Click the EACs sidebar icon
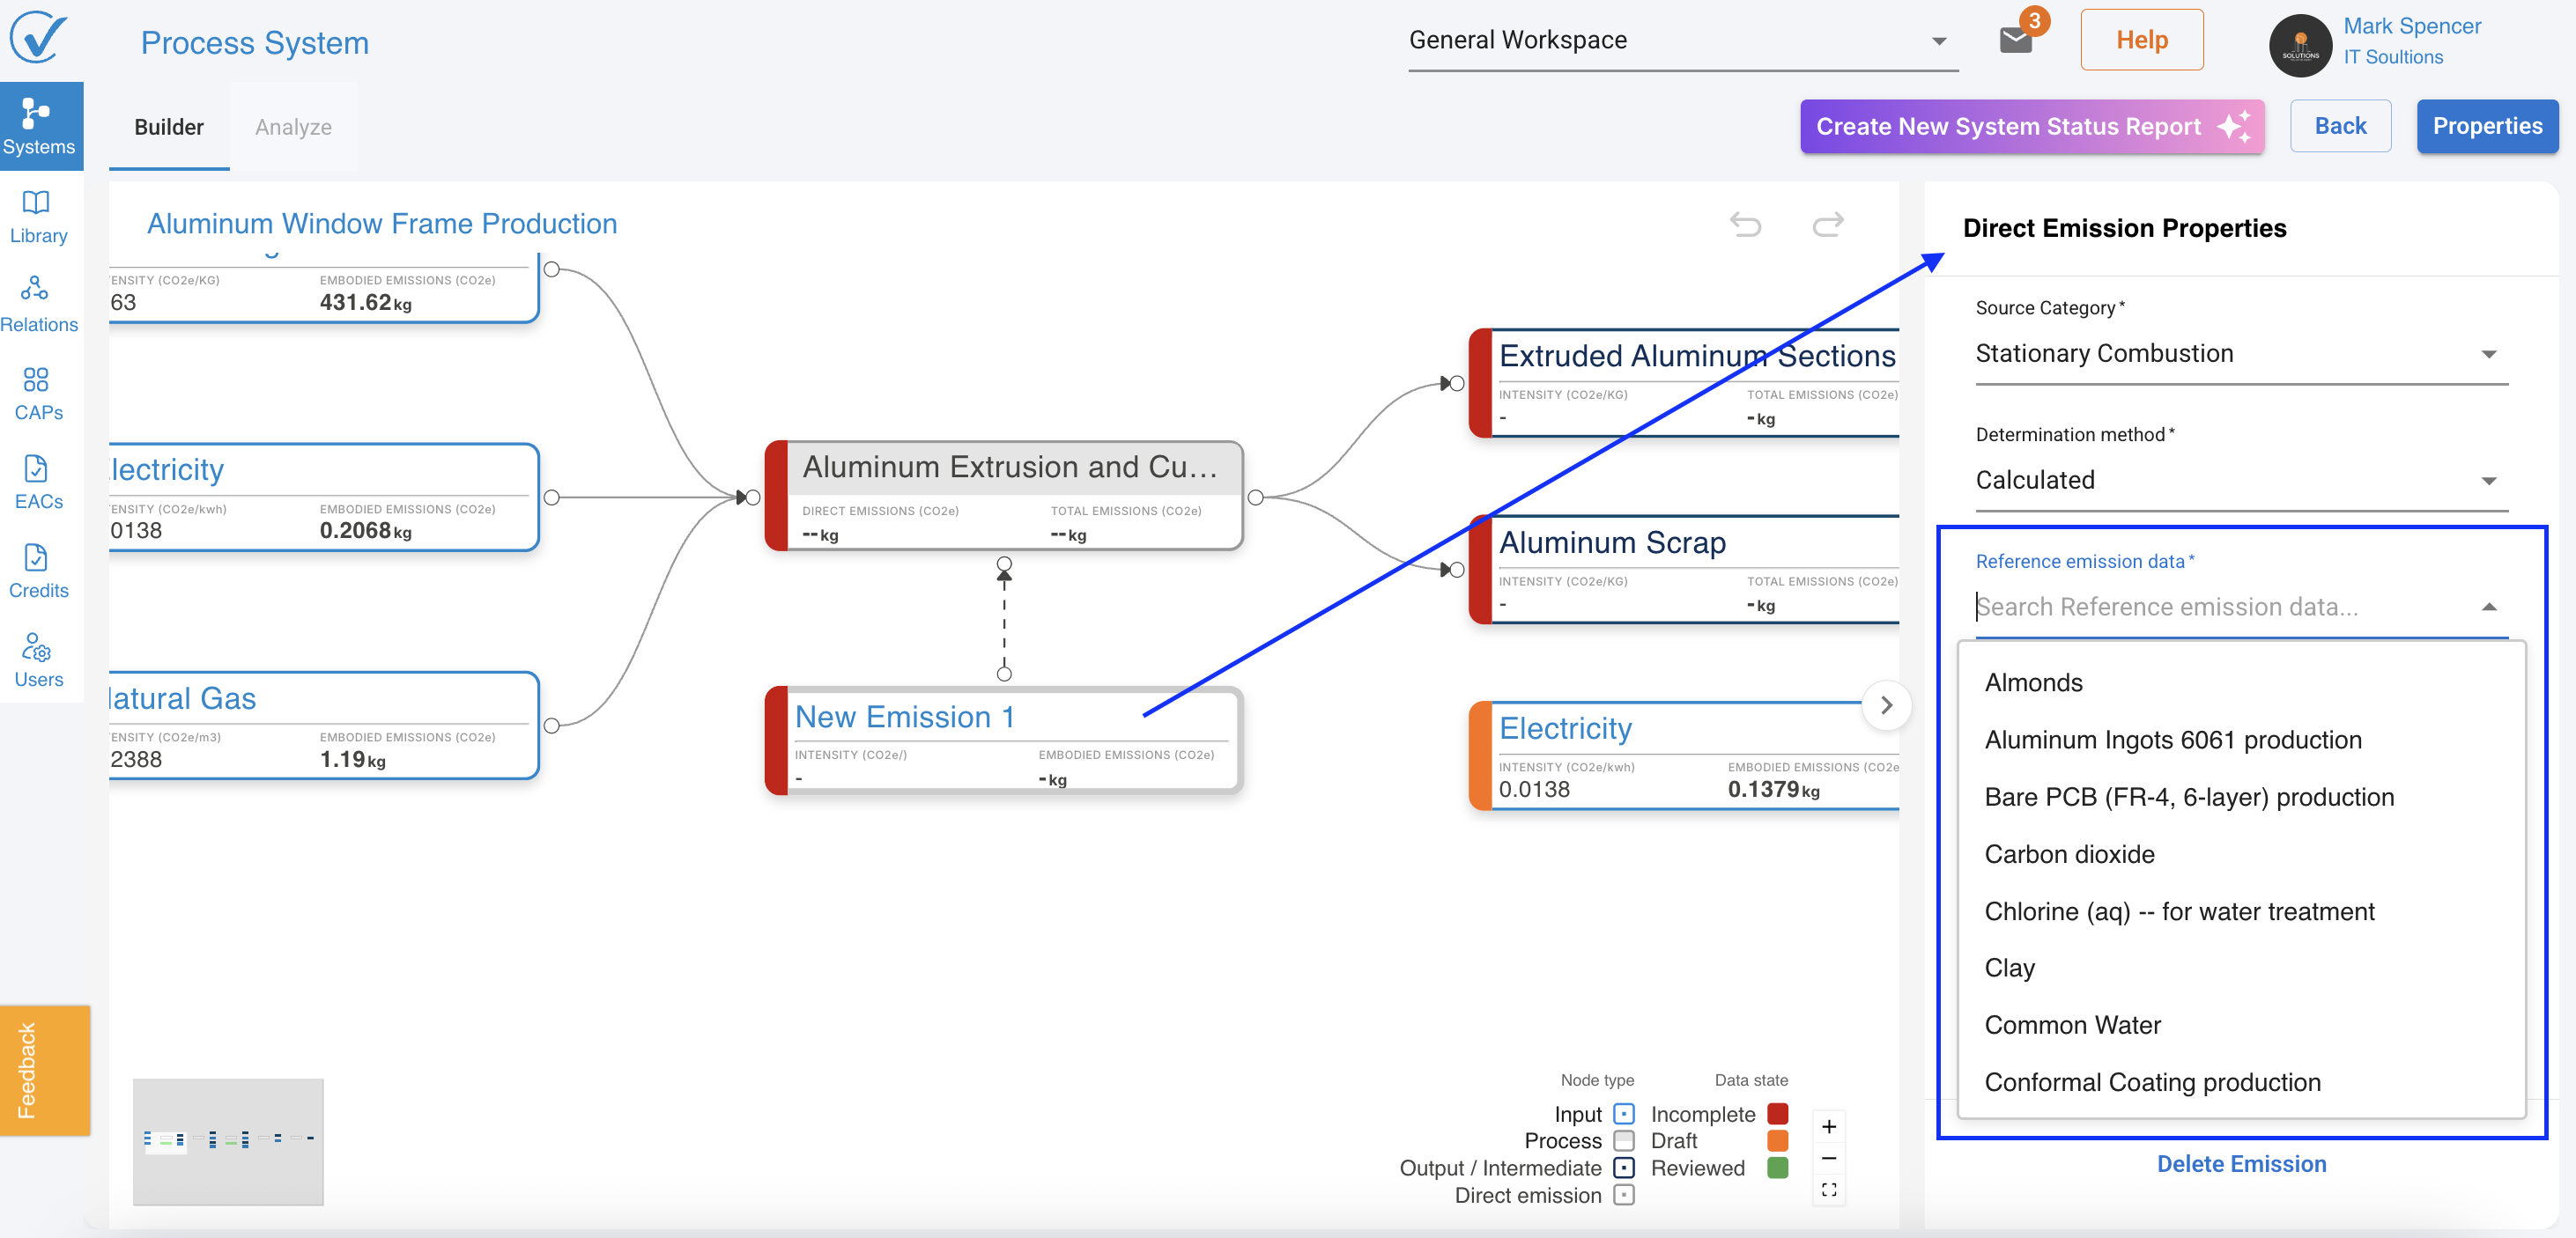This screenshot has height=1238, width=2576. pos(37,468)
